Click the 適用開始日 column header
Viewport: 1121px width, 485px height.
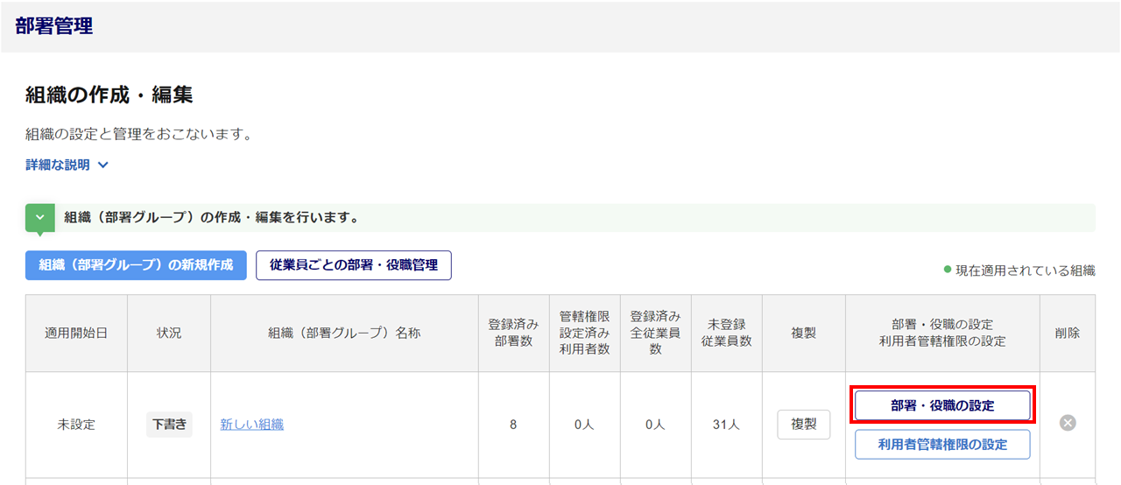76,334
